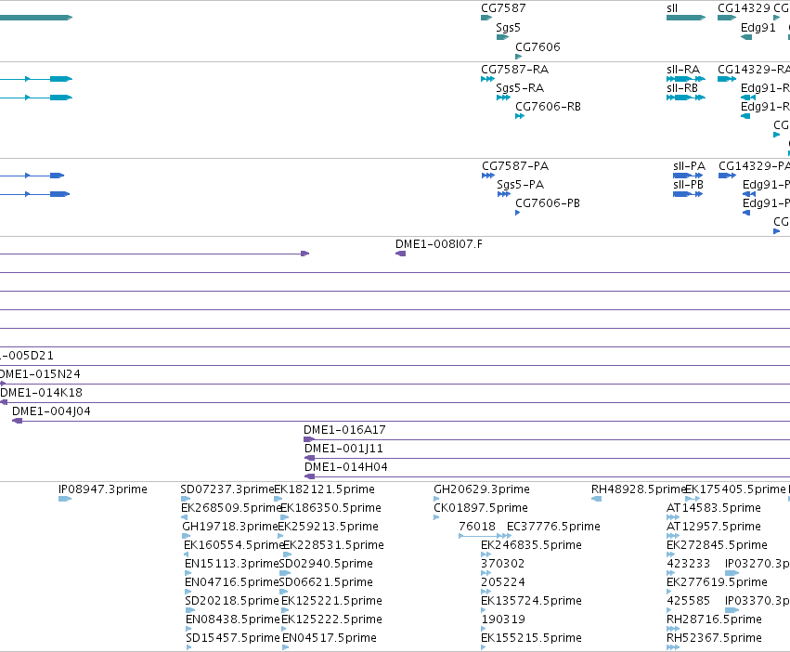Select clone DME1-014K18
The width and height of the screenshot is (790, 652).
(x=42, y=393)
